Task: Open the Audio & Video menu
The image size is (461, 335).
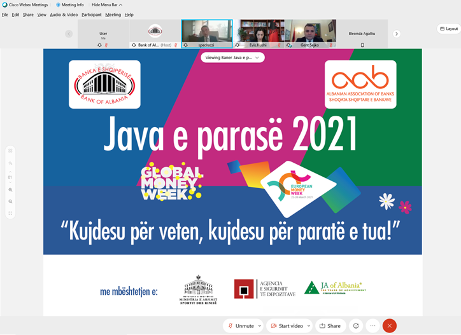Action: tap(64, 15)
